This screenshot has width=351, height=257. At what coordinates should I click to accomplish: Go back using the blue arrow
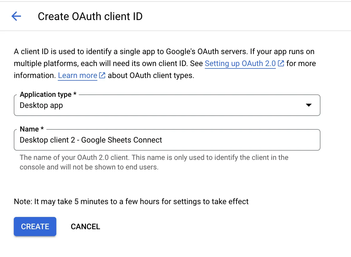tap(16, 16)
